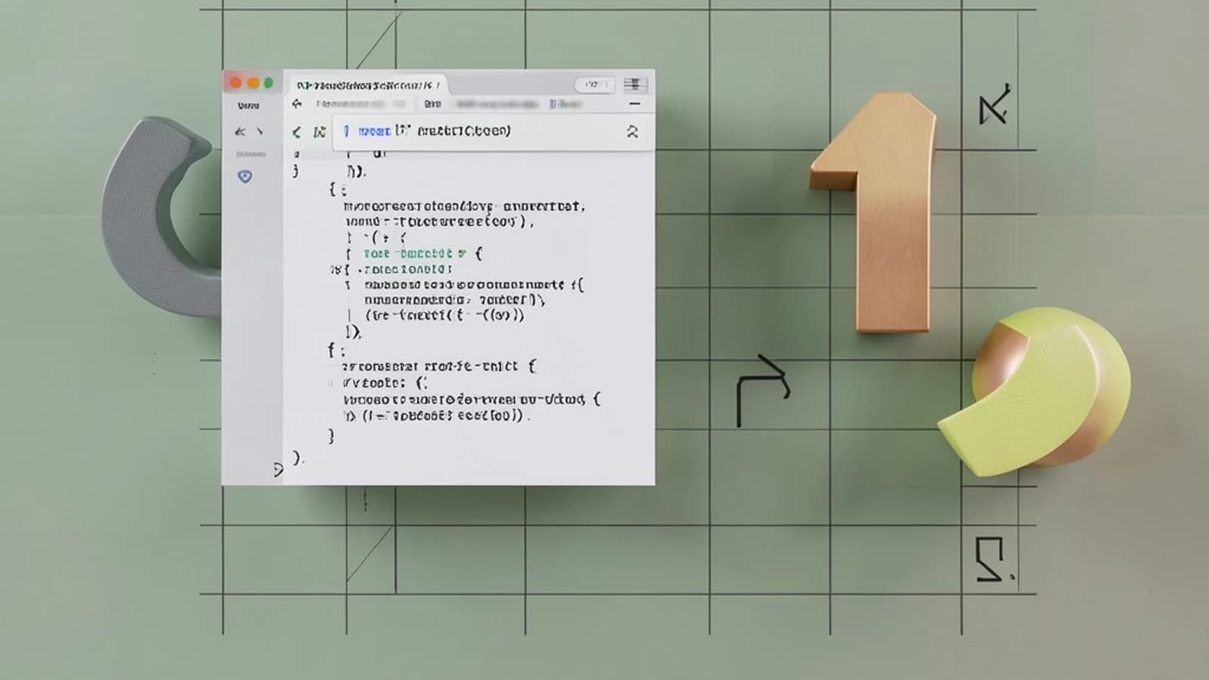Image resolution: width=1209 pixels, height=680 pixels.
Task: Click the double chevron icon at the input field's right end
Action: point(632,131)
